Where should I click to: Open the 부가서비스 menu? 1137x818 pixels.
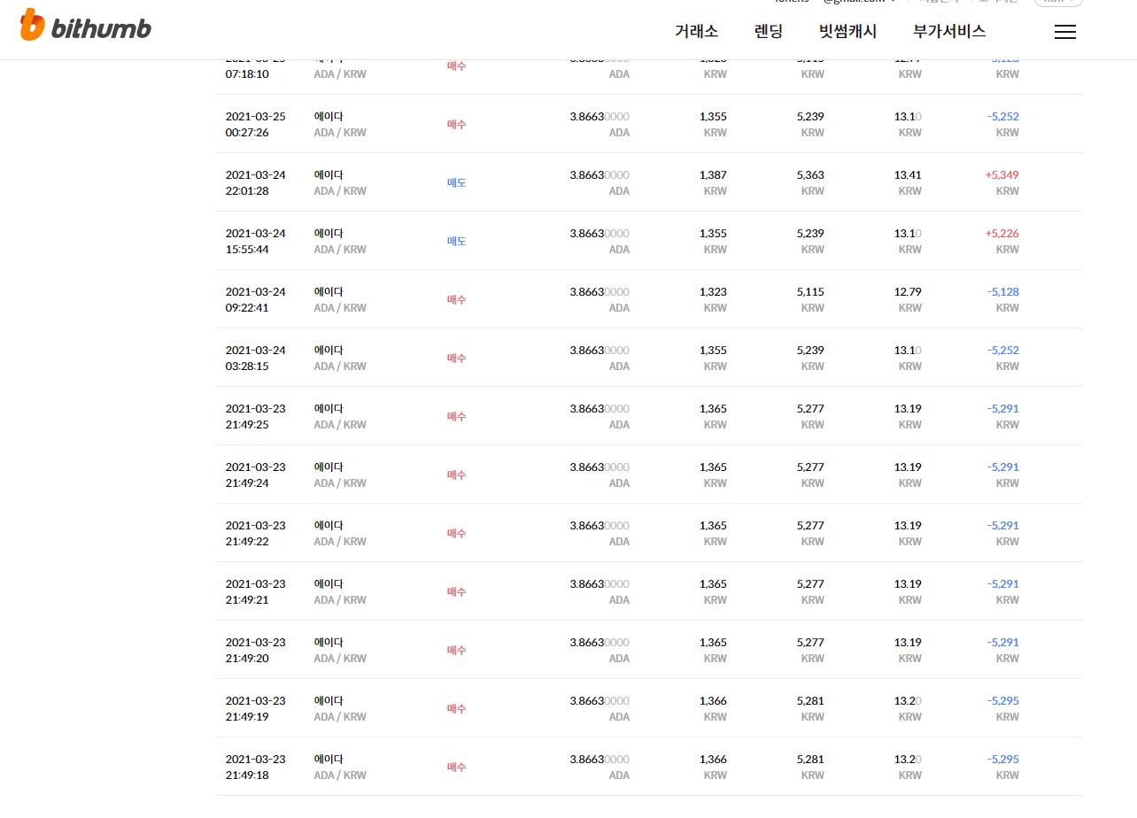point(949,31)
